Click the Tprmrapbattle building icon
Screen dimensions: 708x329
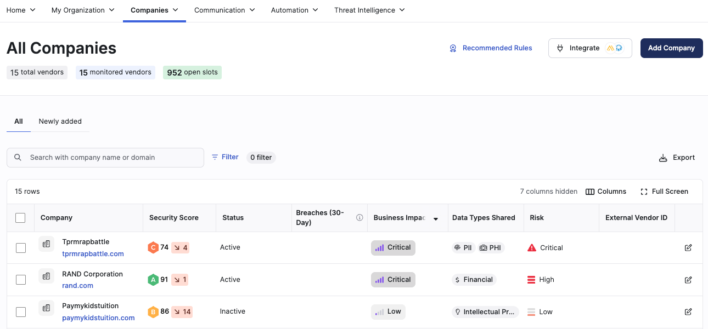coord(47,244)
